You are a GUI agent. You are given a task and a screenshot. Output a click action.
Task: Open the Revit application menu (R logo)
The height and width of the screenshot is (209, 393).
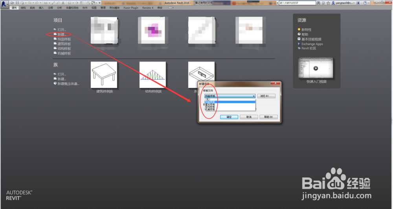[4, 4]
